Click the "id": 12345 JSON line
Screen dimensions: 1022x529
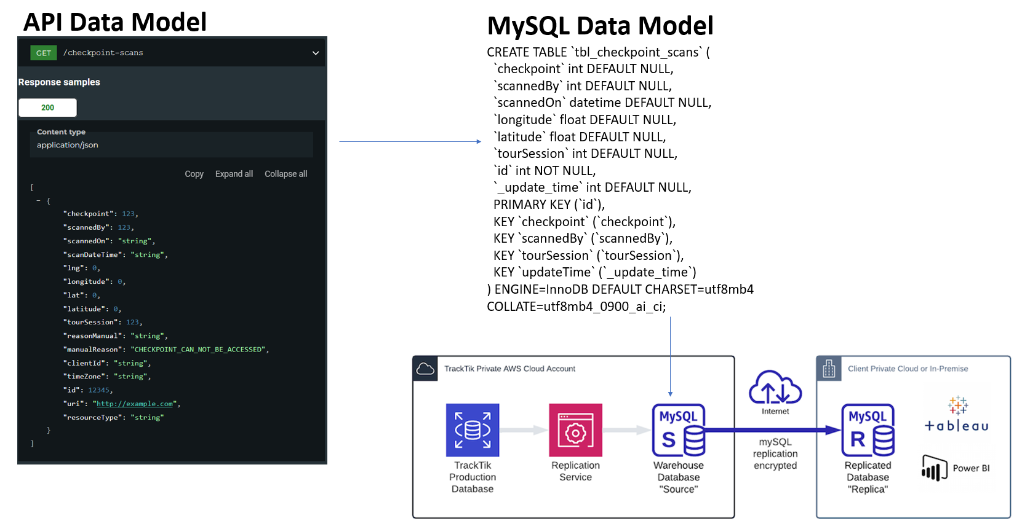tap(88, 390)
